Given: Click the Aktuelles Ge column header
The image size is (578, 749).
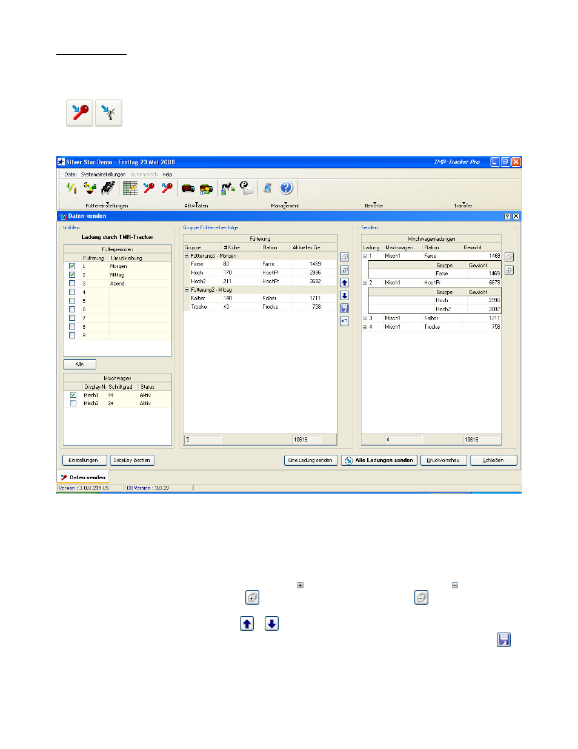Looking at the screenshot, I should click(x=307, y=247).
